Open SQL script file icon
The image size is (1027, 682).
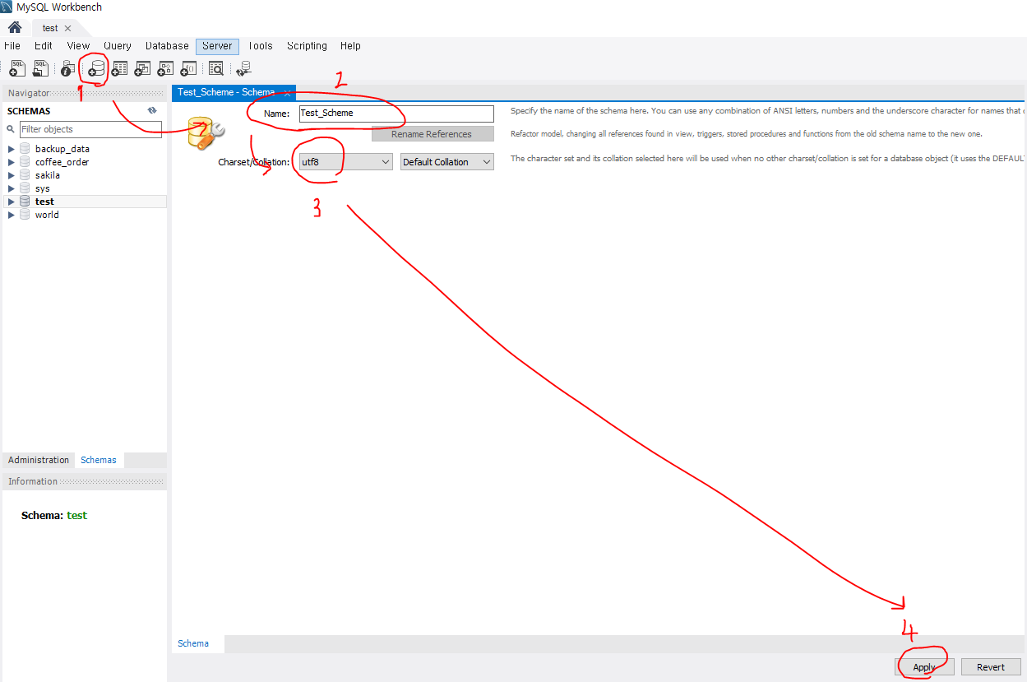40,70
